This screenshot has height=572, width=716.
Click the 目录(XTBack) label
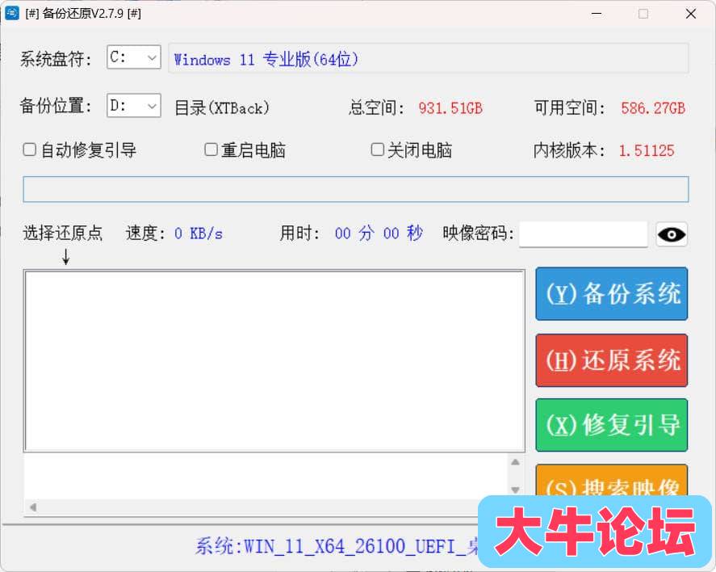pos(222,108)
